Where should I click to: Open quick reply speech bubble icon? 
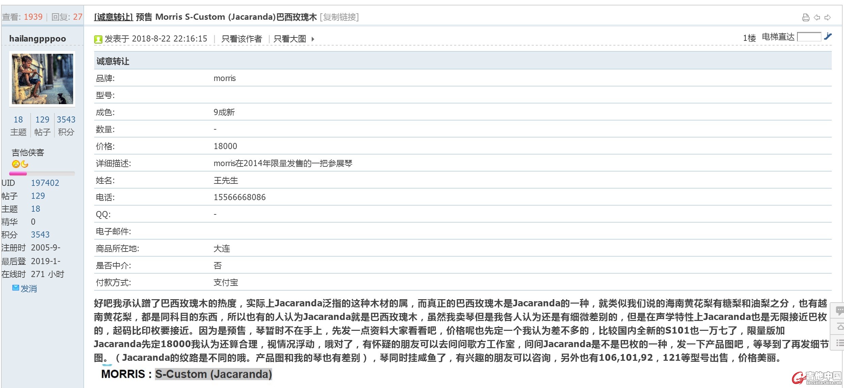pyautogui.click(x=839, y=310)
